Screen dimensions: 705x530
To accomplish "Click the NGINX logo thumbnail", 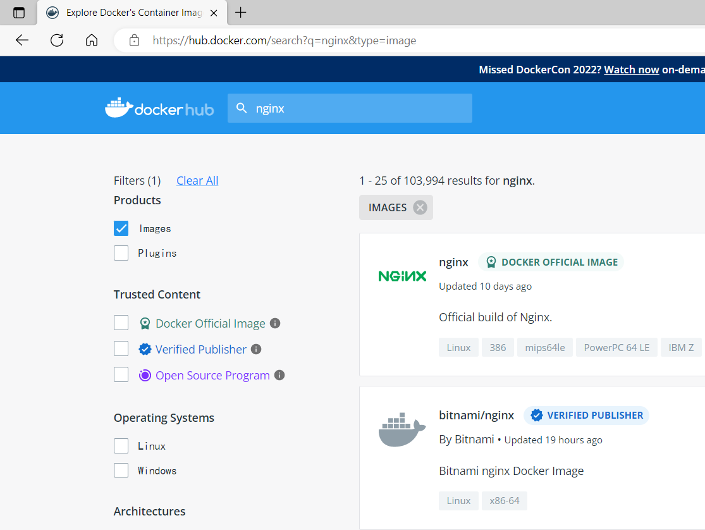I will [402, 276].
